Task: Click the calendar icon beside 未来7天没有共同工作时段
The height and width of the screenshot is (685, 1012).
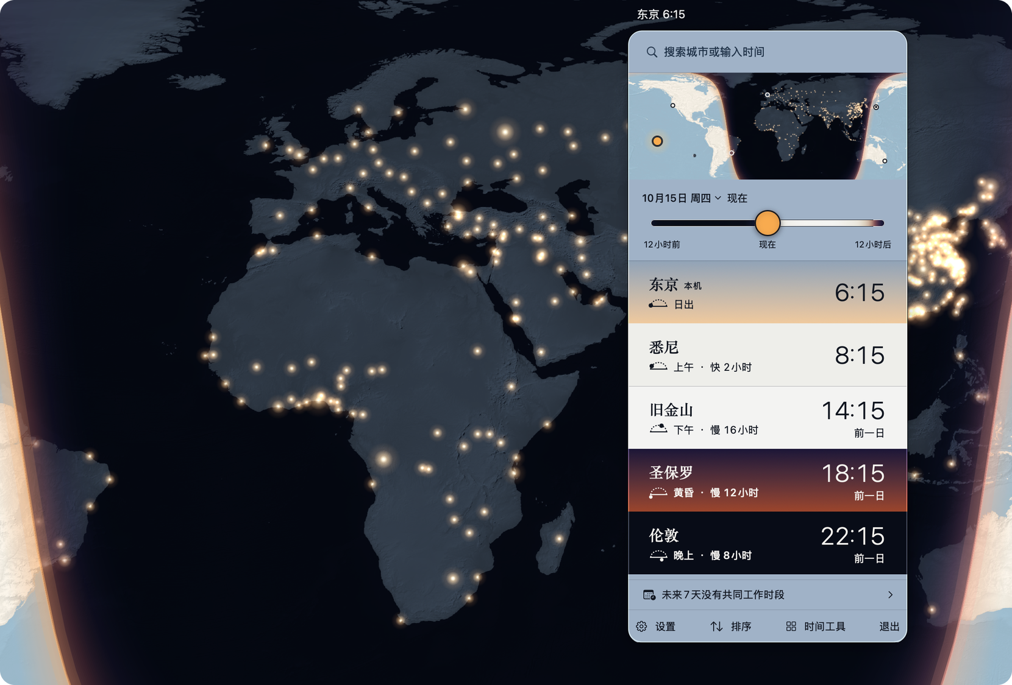Action: pos(649,595)
